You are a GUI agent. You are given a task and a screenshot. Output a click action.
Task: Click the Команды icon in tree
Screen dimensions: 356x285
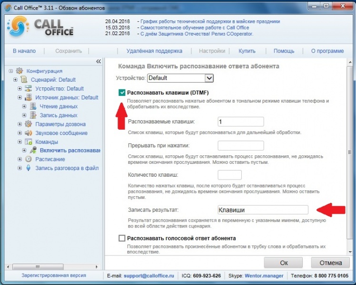pyautogui.click(x=29, y=142)
